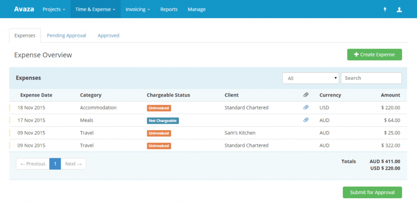This screenshot has width=417, height=209.
Task: Select the Uninvoiced badge for Sam's Kitchen
Action: 159,133
